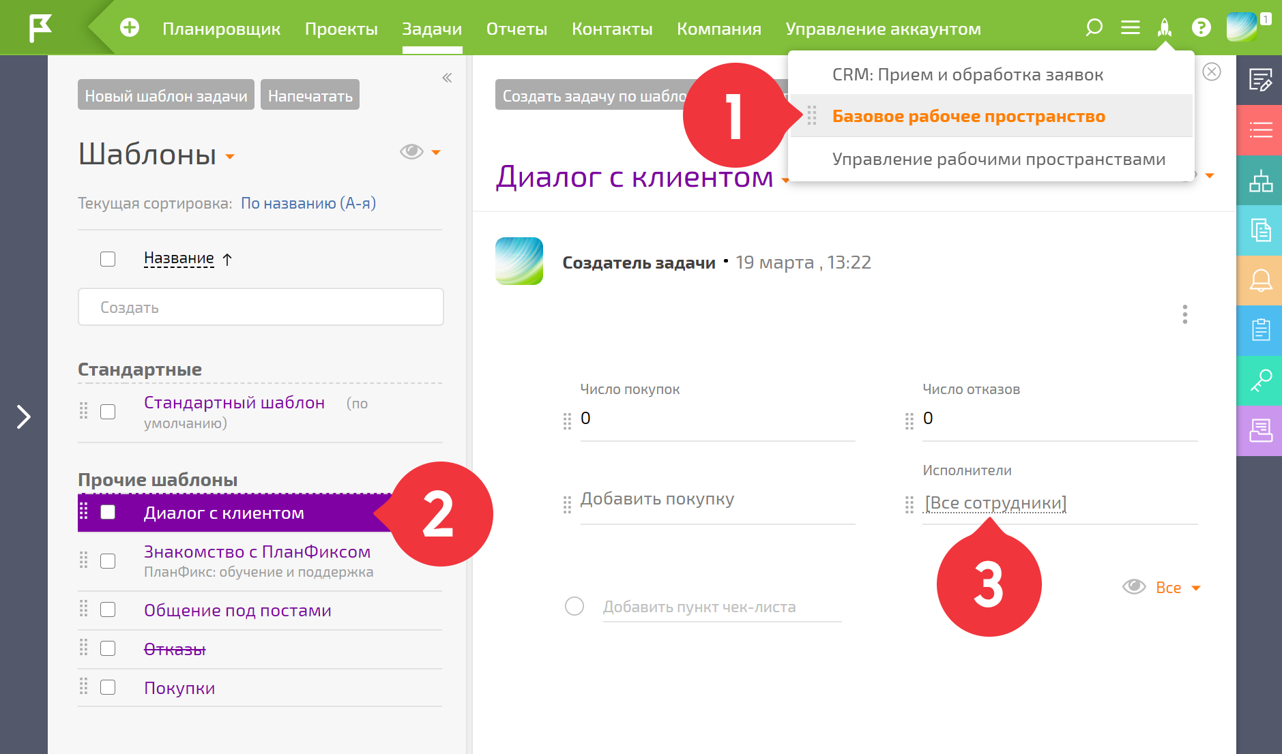The height and width of the screenshot is (754, 1282).
Task: Check the Диалог с клиентом checkbox
Action: (108, 512)
